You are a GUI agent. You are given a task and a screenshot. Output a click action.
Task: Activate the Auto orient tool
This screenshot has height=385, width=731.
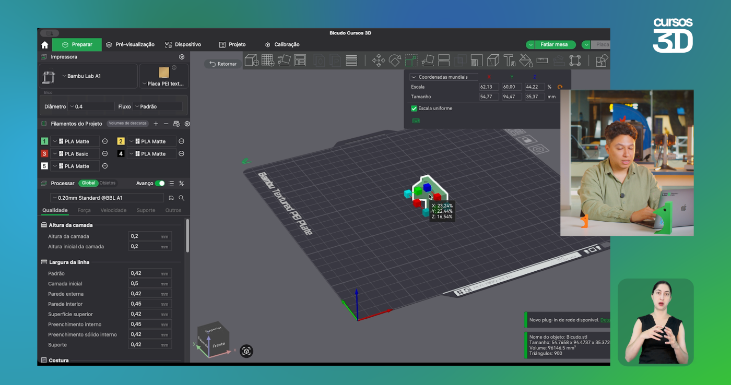click(284, 61)
